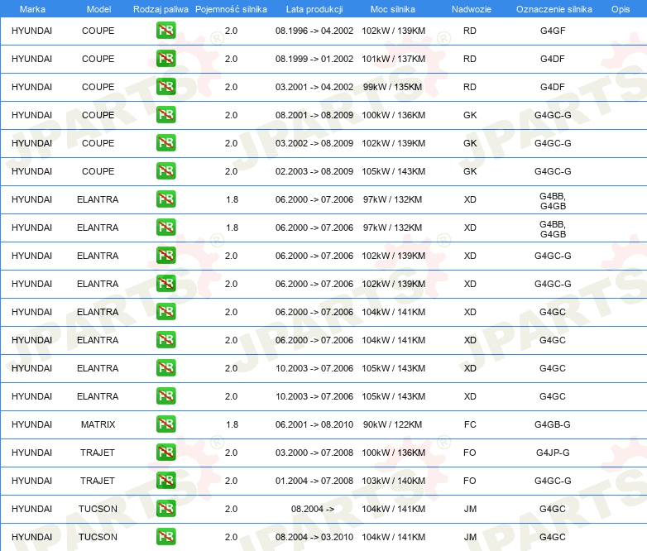Click the 'Opis' column header
The width and height of the screenshot is (647, 551).
pyautogui.click(x=621, y=9)
